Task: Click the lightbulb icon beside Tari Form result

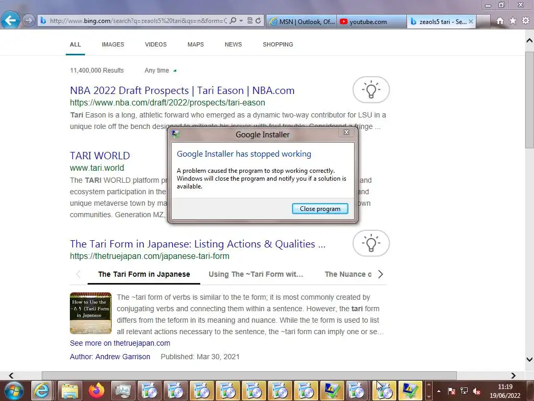Action: (371, 243)
